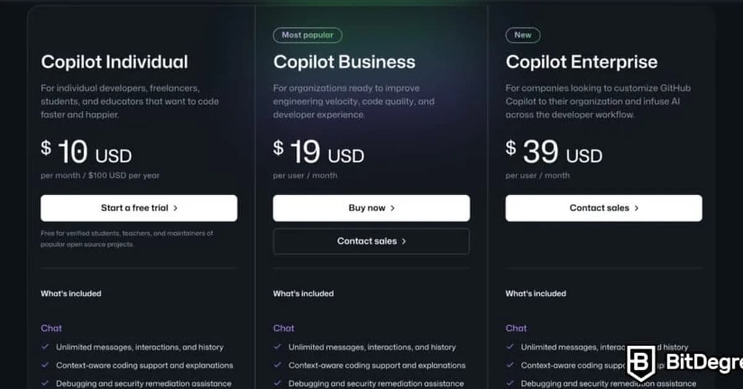The image size is (743, 389).
Task: Expand the chevron on Buy now button
Action: coord(392,208)
